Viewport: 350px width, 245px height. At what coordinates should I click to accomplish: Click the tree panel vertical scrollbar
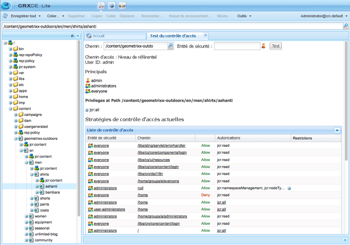pos(79,129)
